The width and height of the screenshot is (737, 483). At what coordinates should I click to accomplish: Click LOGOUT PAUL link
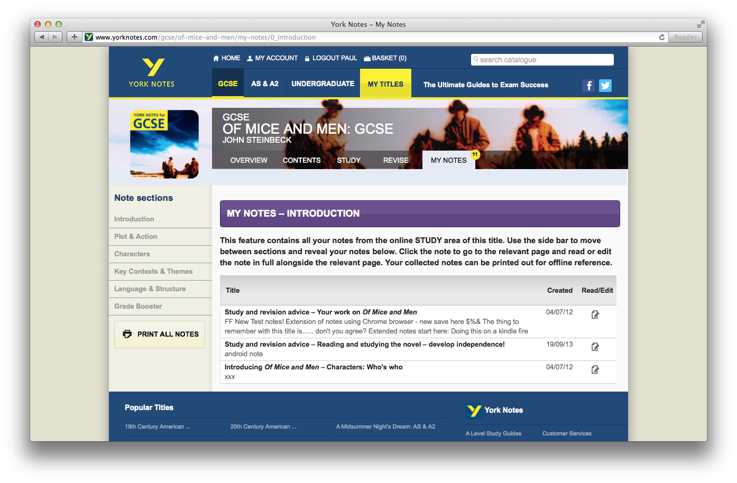pos(331,58)
